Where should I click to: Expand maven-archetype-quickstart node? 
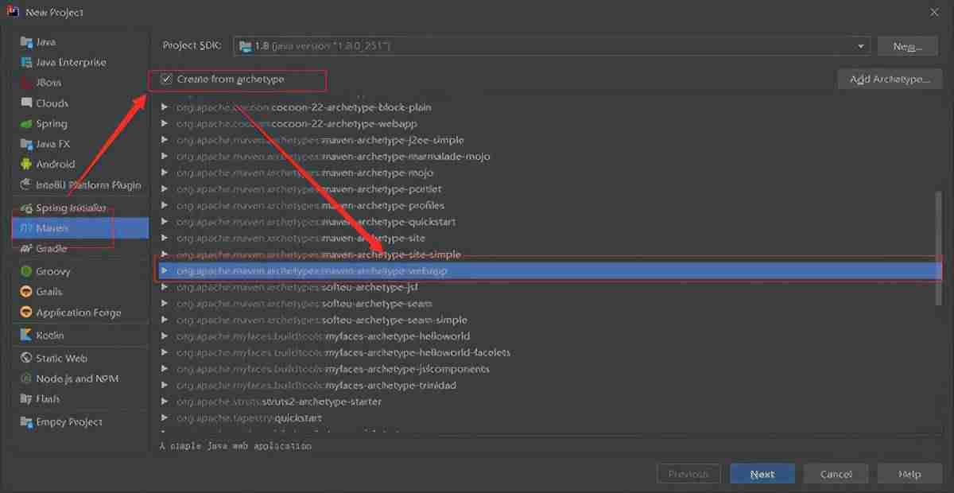[x=165, y=222]
